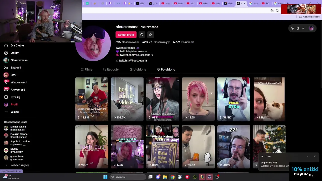Open the video with 60.3K views
The image size is (322, 181).
click(198, 147)
